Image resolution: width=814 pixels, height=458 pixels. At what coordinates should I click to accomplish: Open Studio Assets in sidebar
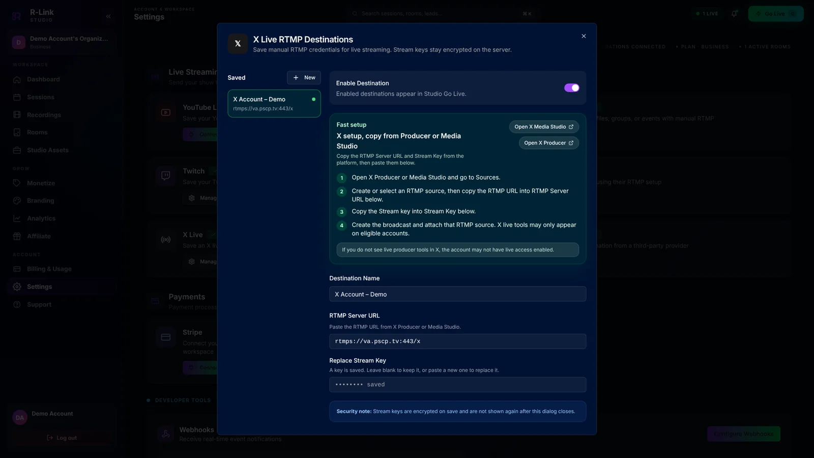coord(48,150)
